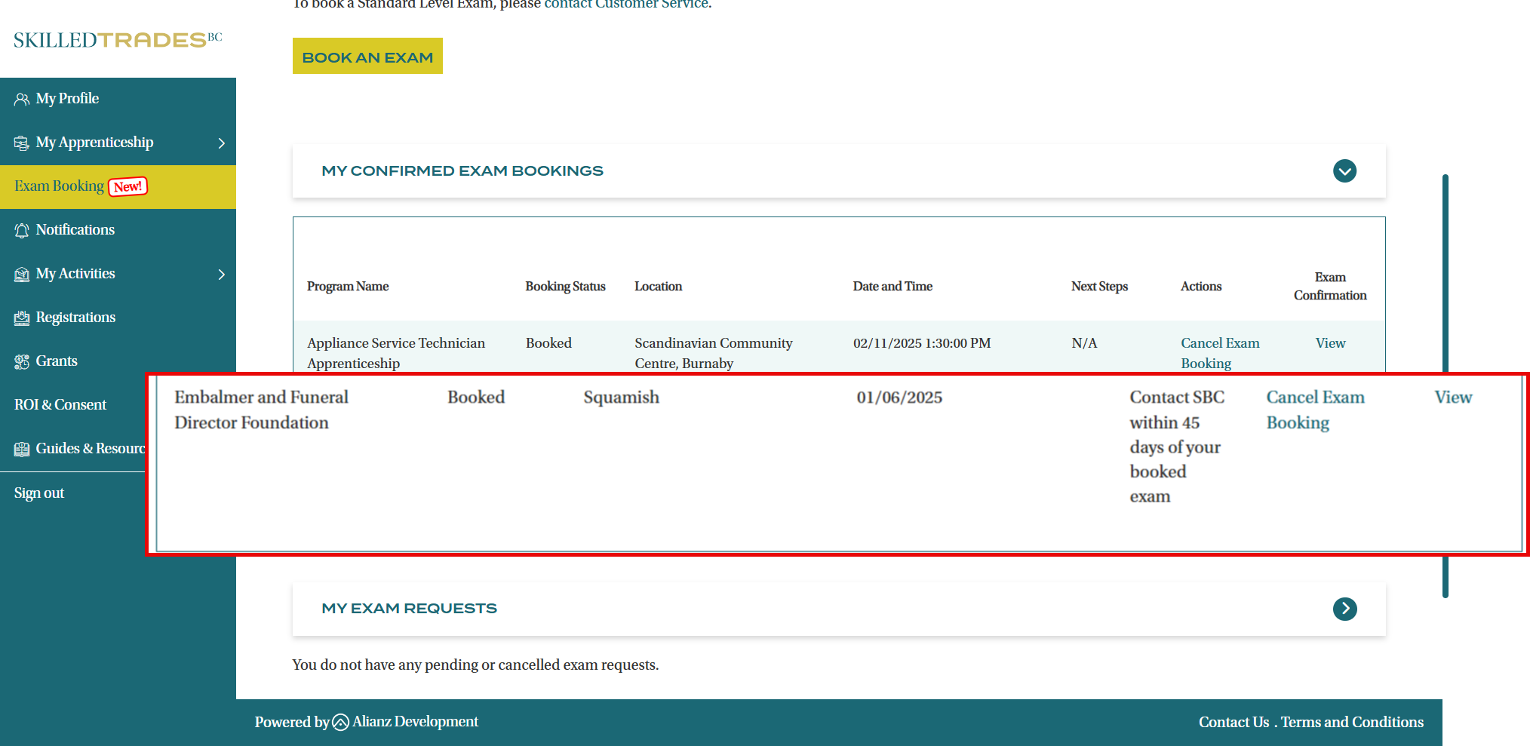Click the My Apprenticeship sidebar icon

click(21, 143)
